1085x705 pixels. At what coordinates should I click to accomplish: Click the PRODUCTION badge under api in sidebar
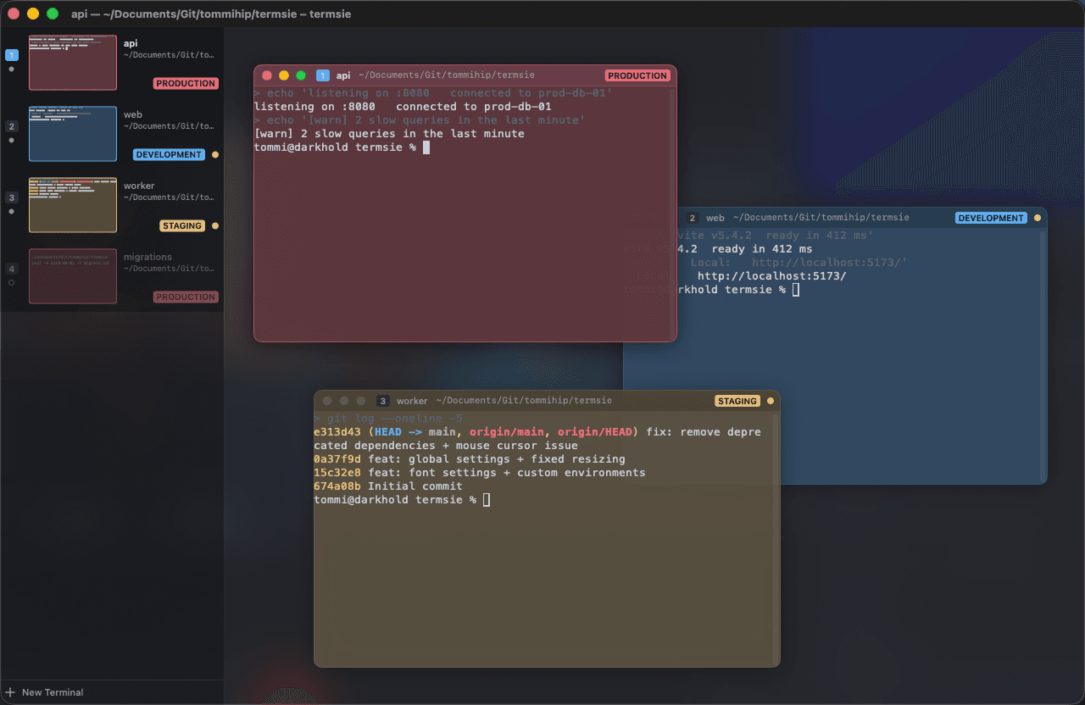(x=186, y=84)
